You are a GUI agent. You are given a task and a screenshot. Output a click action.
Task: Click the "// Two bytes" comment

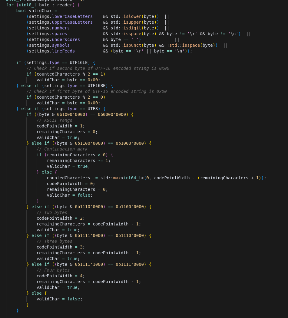pos(52,212)
